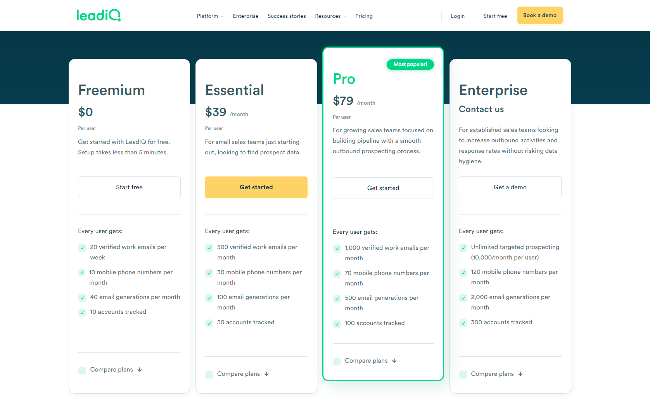Go to Success stories page
Image resolution: width=650 pixels, height=408 pixels.
[x=287, y=16]
